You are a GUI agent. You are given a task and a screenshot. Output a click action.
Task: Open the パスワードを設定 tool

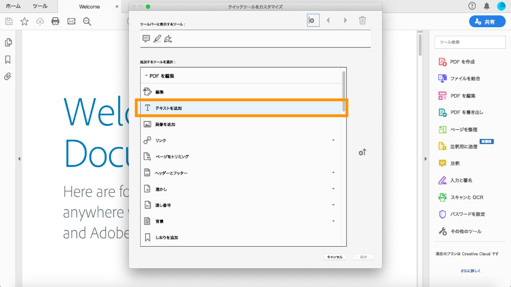point(462,214)
